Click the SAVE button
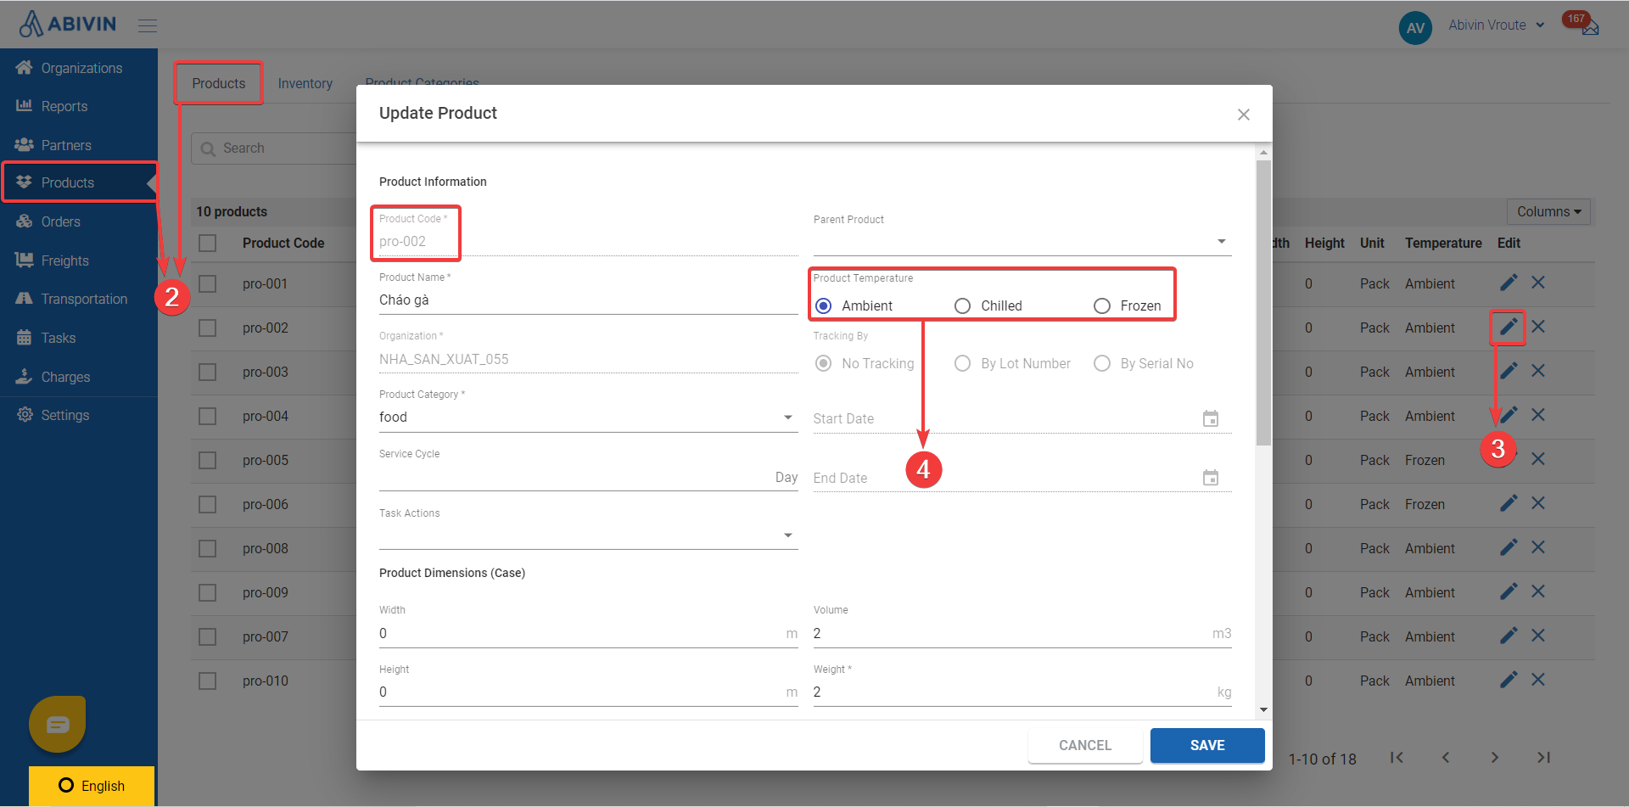 [x=1207, y=745]
